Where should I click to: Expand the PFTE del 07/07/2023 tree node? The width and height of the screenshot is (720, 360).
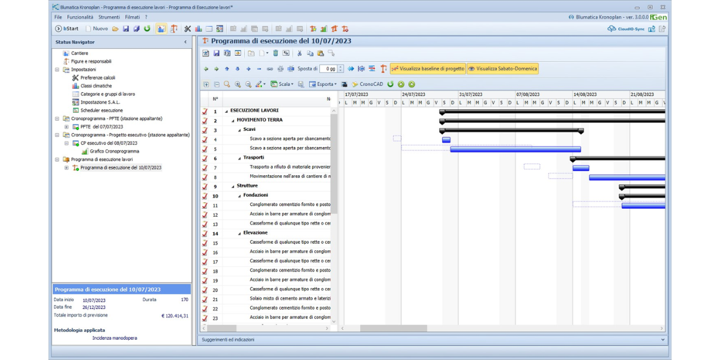pos(67,127)
